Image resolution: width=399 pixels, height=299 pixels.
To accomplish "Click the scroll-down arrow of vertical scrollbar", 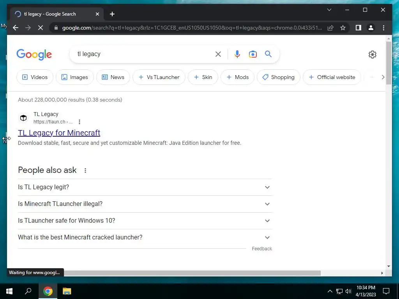I will [x=388, y=266].
